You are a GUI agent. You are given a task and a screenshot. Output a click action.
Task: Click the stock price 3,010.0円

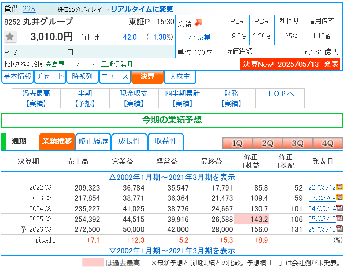click(x=52, y=37)
